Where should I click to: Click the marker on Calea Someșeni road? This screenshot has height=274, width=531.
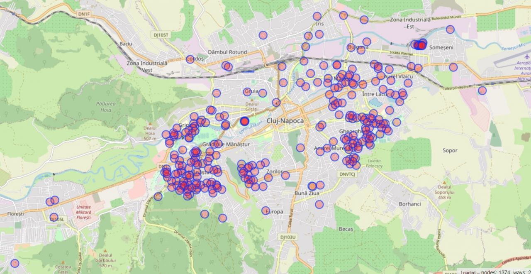482,91
